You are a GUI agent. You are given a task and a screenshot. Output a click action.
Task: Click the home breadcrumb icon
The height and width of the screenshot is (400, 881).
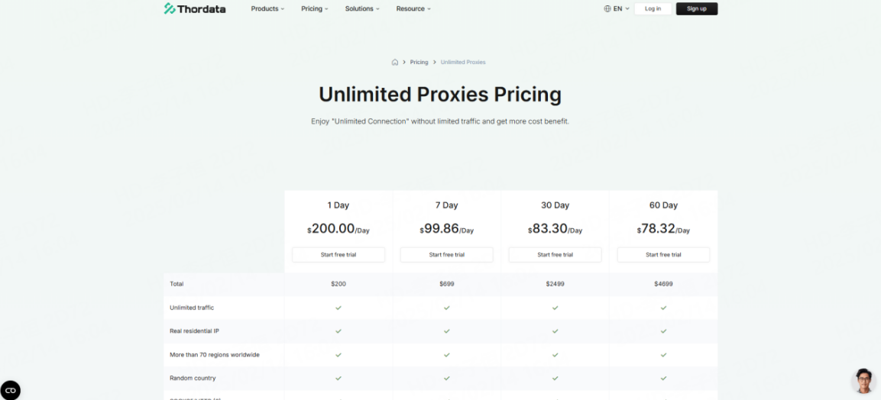pos(395,62)
